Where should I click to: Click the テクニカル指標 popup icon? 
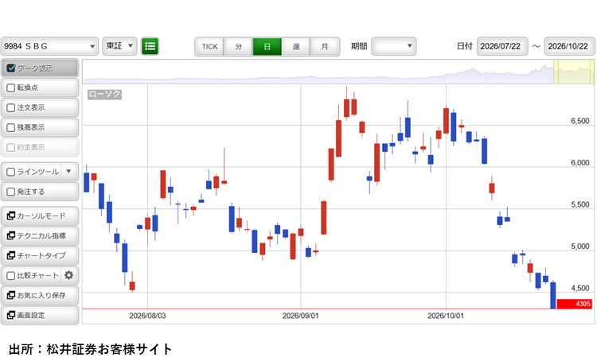point(11,235)
